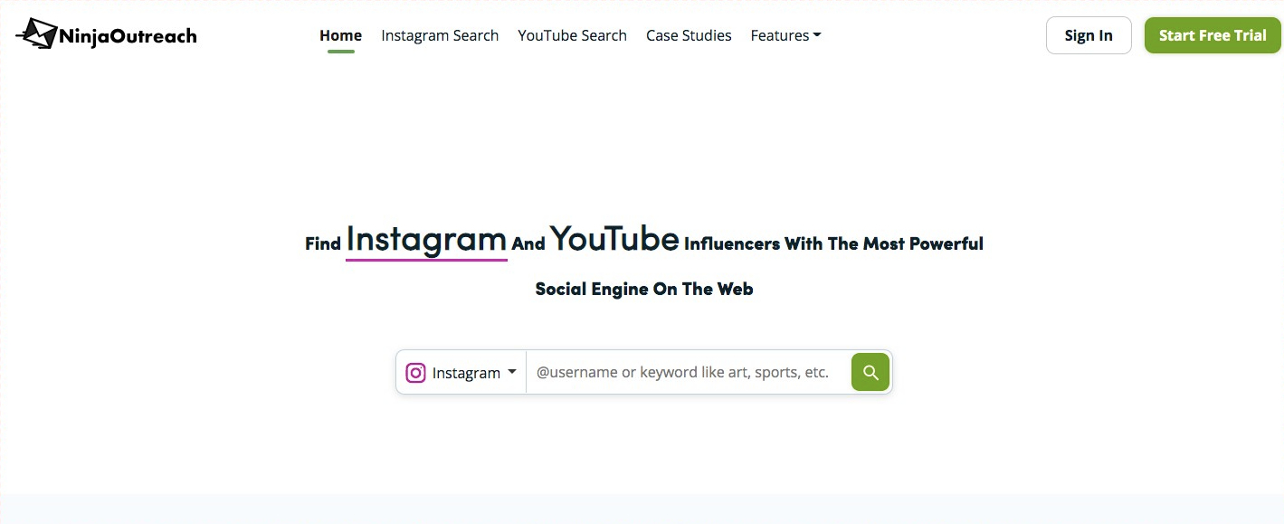Click the large 'YouTube' headline word

[x=614, y=239]
